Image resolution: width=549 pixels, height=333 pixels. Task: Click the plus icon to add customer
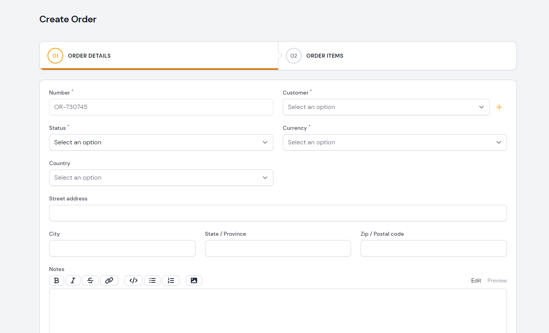pos(499,107)
